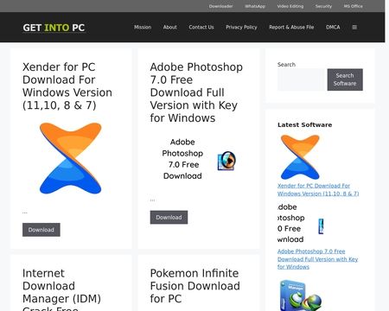This screenshot has width=389, height=311.
Task: Open sidebar link Xender for PC Download
Action: pyautogui.click(x=318, y=189)
